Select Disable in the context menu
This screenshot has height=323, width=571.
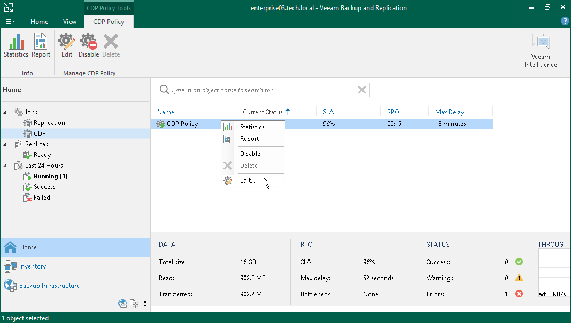[250, 154]
